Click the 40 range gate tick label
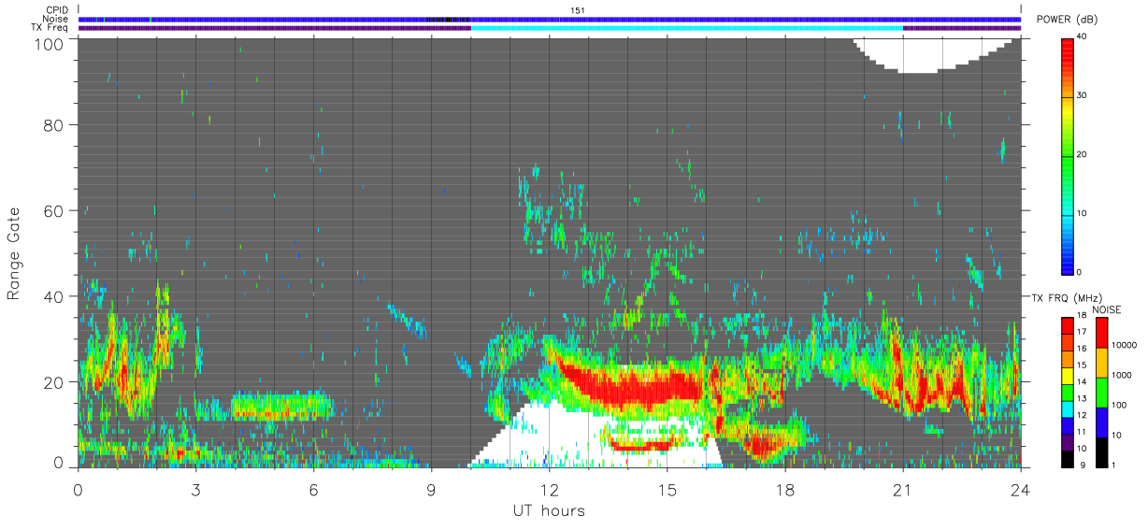 pyautogui.click(x=53, y=296)
